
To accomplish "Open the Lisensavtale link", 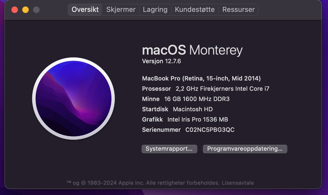I will (x=238, y=183).
